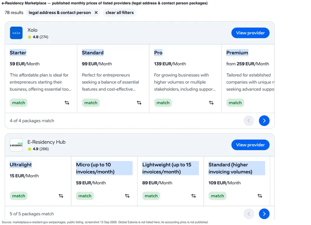Click compare arrows icon on Xolo Pro

[x=211, y=103]
